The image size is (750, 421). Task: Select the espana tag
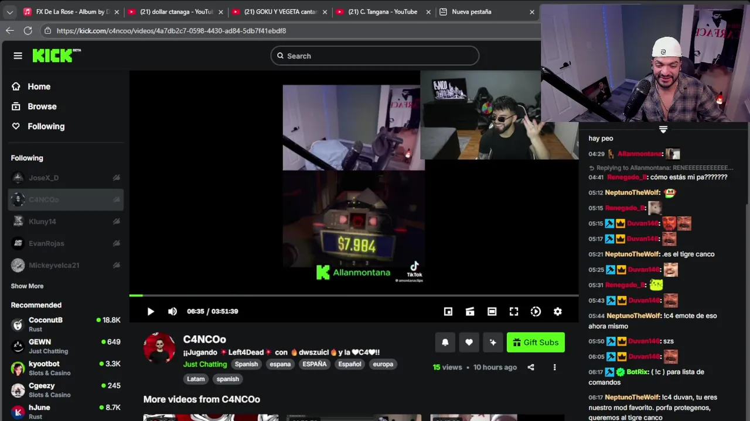point(280,364)
